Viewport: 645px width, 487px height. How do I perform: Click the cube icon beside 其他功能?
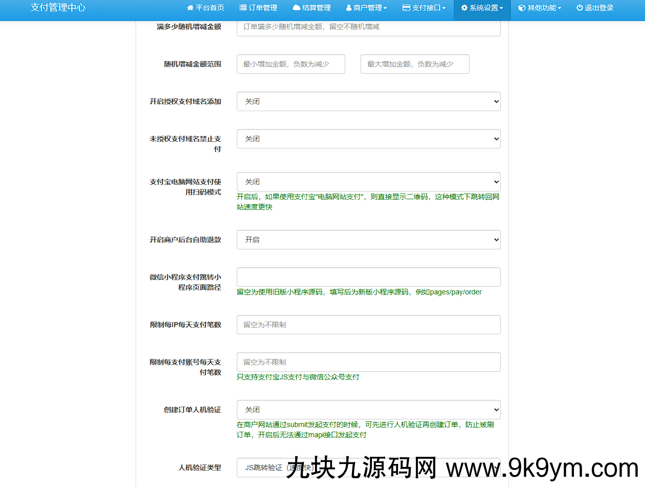tap(522, 8)
